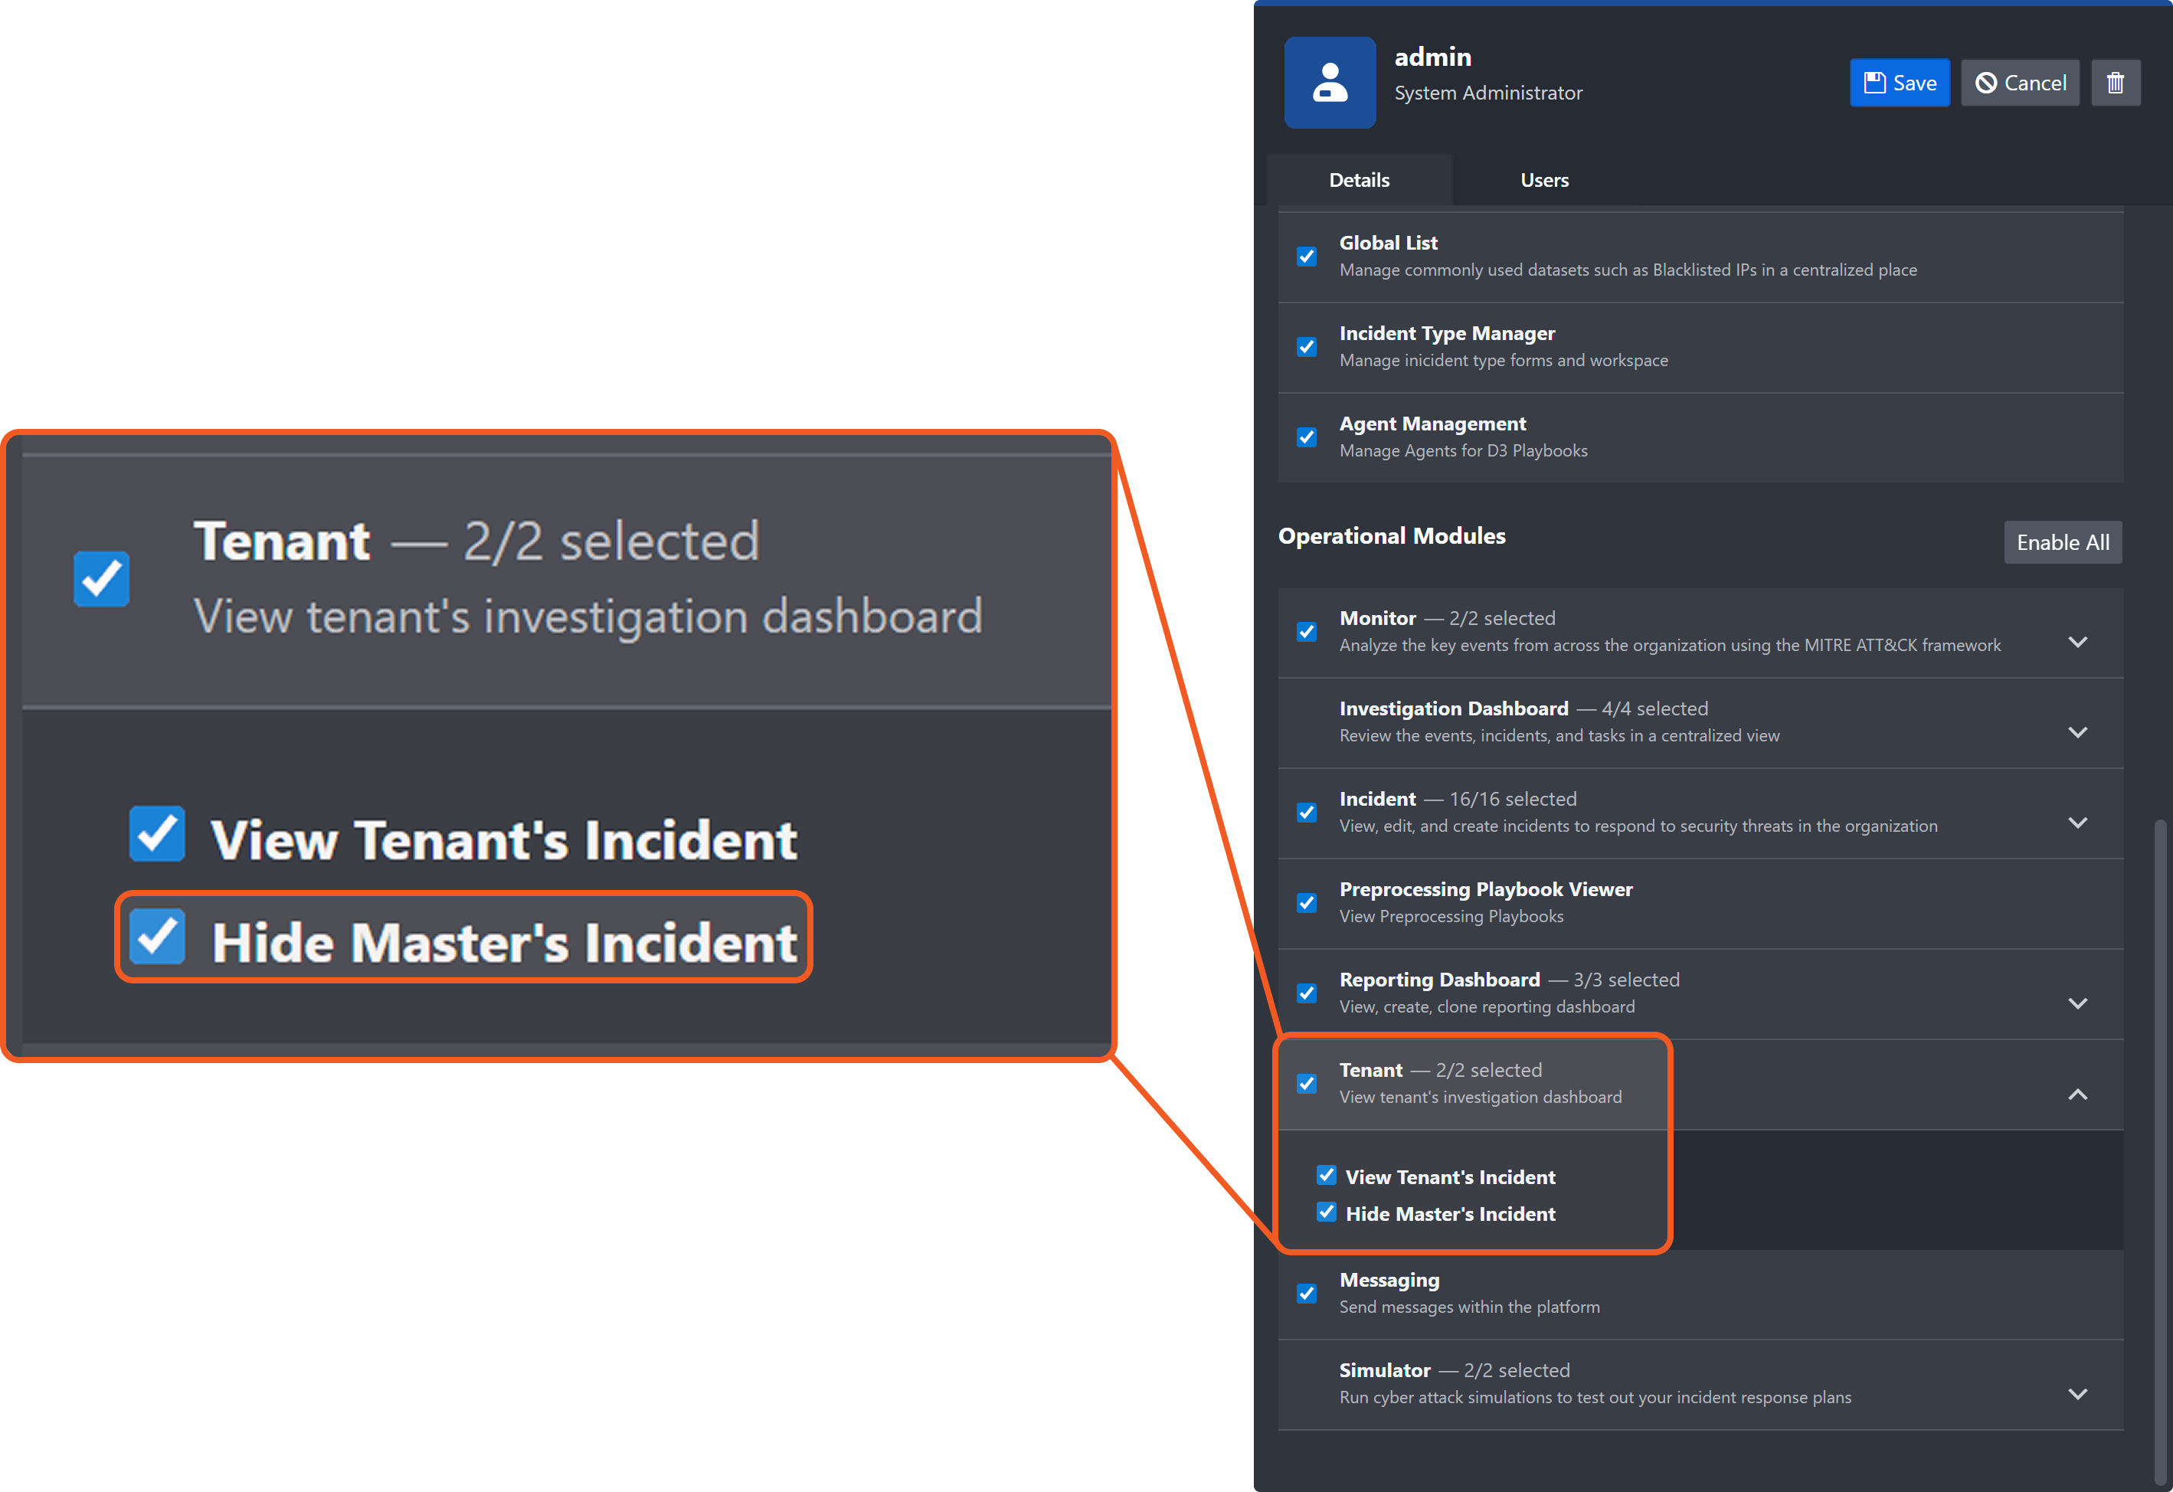Screen dimensions: 2173x1492
Task: Click Enable All for Operational Modules
Action: (2062, 542)
